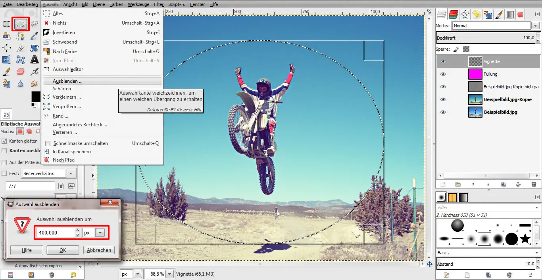This screenshot has width=542, height=280.
Task: Select the Lasso free select tool
Action: (35, 24)
